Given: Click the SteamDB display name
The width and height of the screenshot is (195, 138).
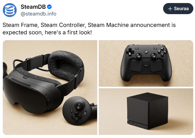Looking at the screenshot, I should pyautogui.click(x=33, y=7).
